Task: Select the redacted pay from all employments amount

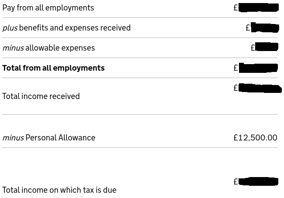Action: point(259,7)
